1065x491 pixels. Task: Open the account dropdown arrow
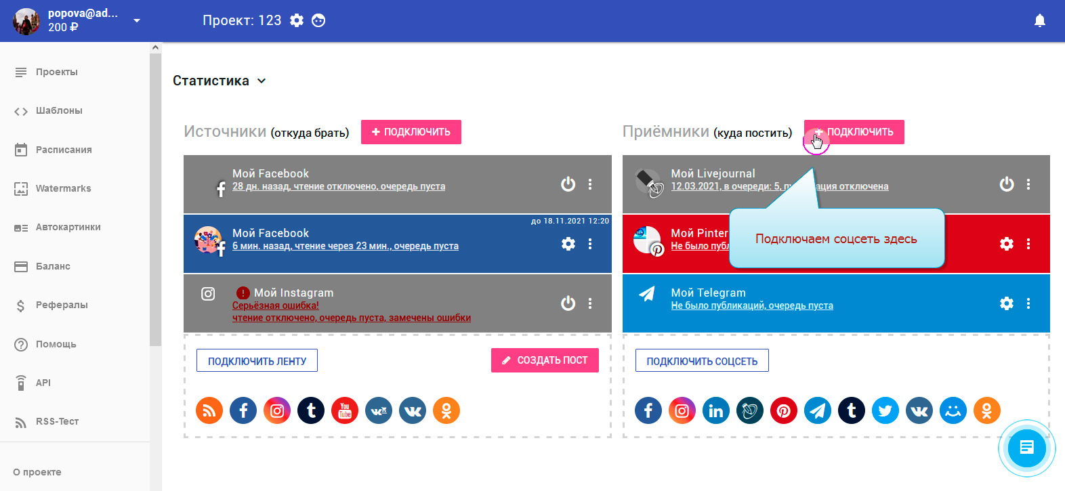[137, 20]
